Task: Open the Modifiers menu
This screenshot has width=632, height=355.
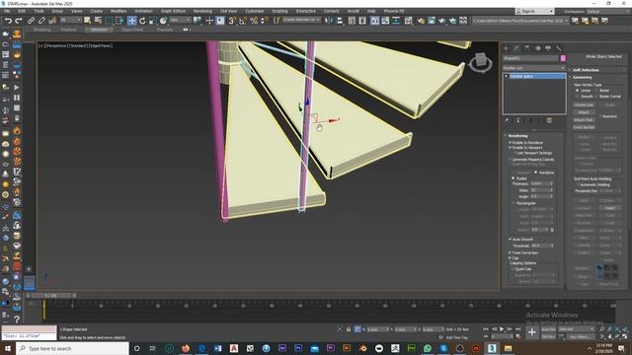Action: pos(118,11)
